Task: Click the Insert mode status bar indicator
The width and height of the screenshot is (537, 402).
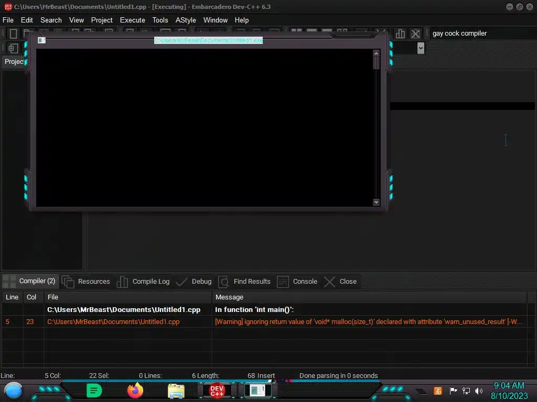Action: tap(266, 375)
